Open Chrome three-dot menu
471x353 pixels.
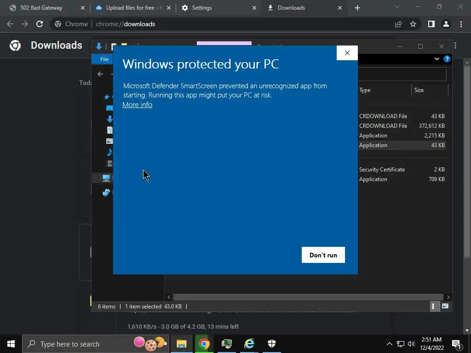tap(461, 24)
